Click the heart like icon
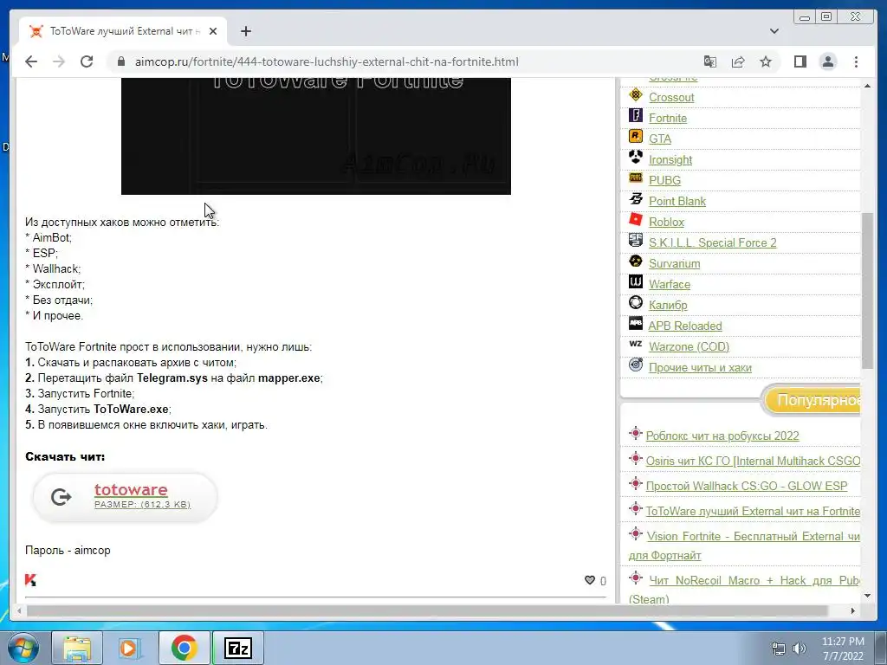887x665 pixels. point(589,580)
